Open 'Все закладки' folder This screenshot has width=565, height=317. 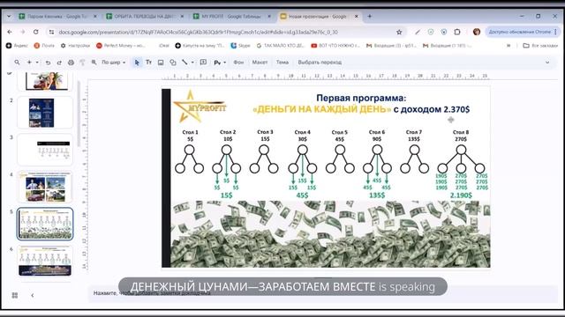click(540, 46)
